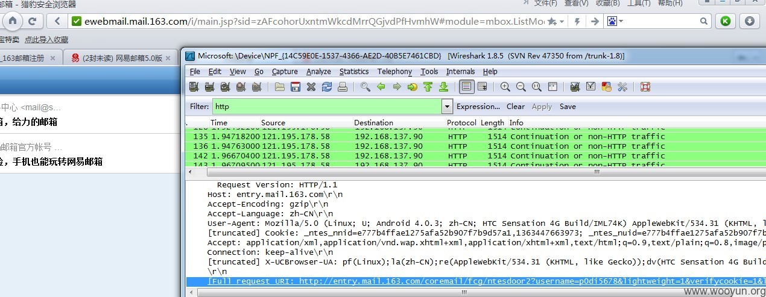The width and height of the screenshot is (766, 297).
Task: Toggle packet list colorize button
Action: coord(466,87)
